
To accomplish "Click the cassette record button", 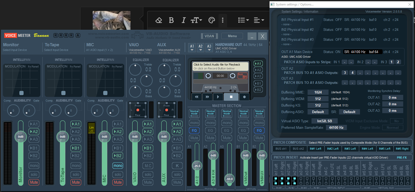I will point(244,97).
